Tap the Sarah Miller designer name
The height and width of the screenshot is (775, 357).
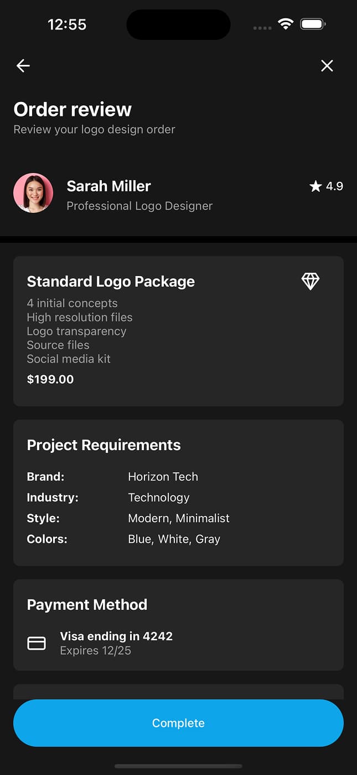coord(108,186)
